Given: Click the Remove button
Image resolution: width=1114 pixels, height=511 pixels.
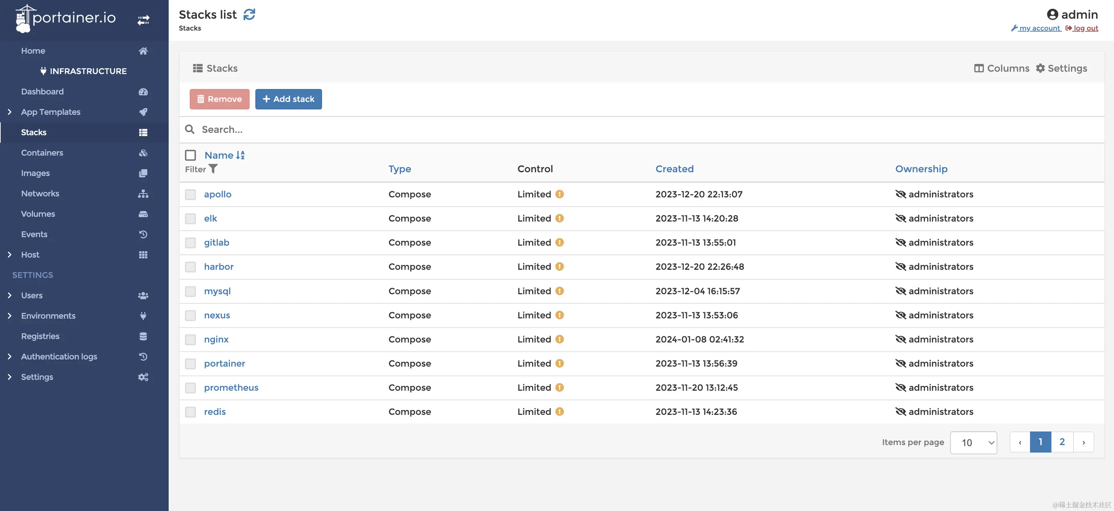Looking at the screenshot, I should click(219, 99).
